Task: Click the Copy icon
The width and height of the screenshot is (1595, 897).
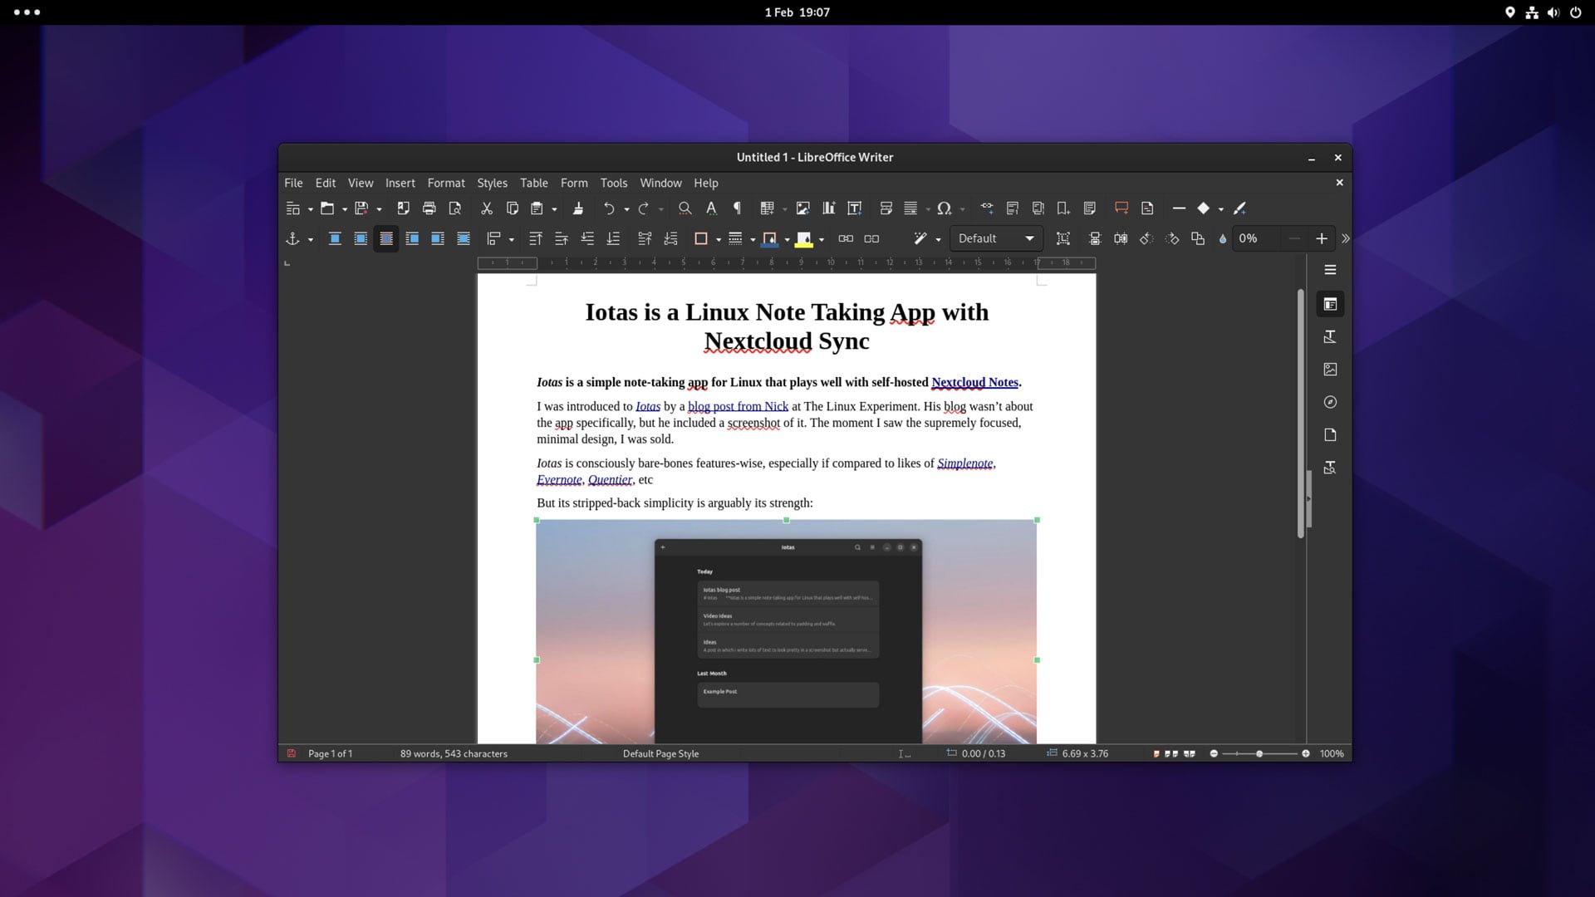Action: [x=513, y=208]
